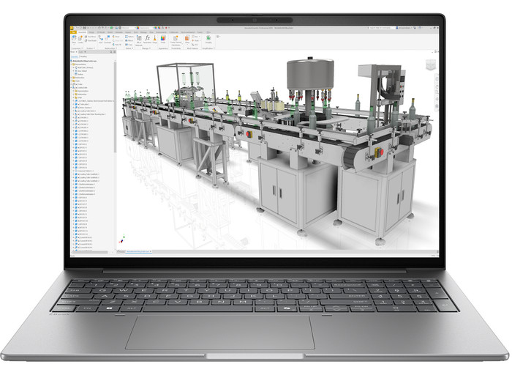Image resolution: width=512 pixels, height=367 pixels.
Task: Open the File tab
Action: coord(73,32)
